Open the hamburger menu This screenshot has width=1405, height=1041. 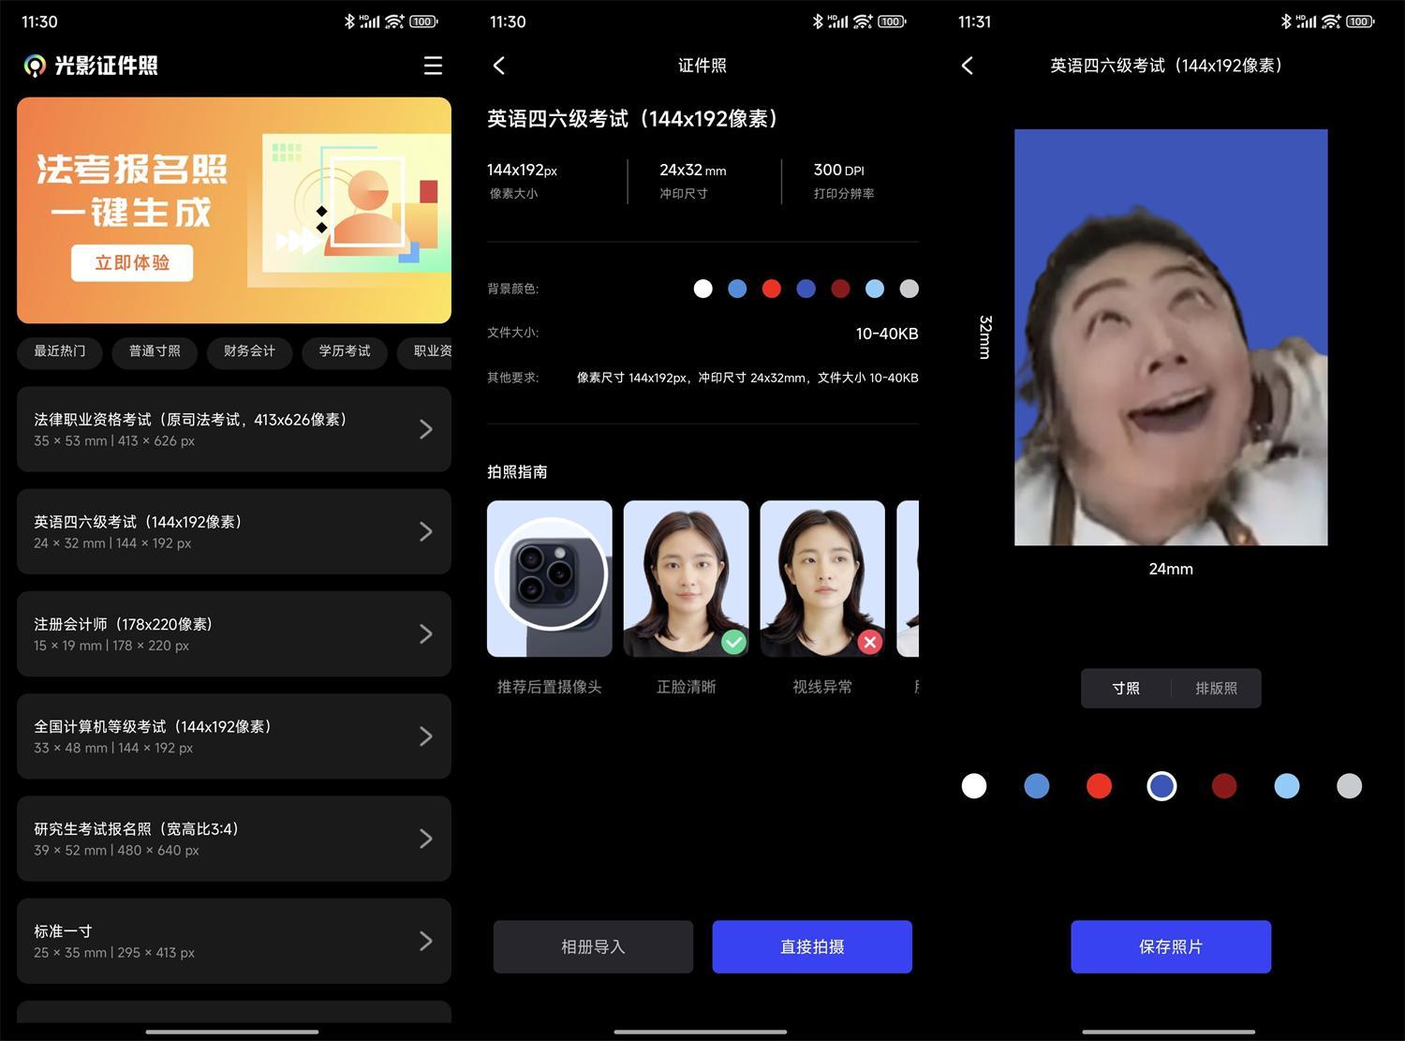[x=433, y=66]
